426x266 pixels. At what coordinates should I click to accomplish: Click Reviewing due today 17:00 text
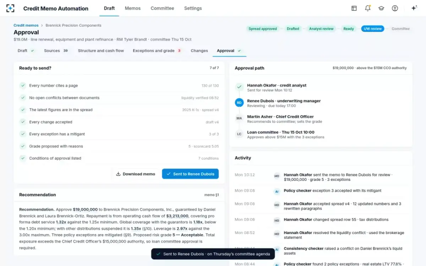[x=271, y=106]
